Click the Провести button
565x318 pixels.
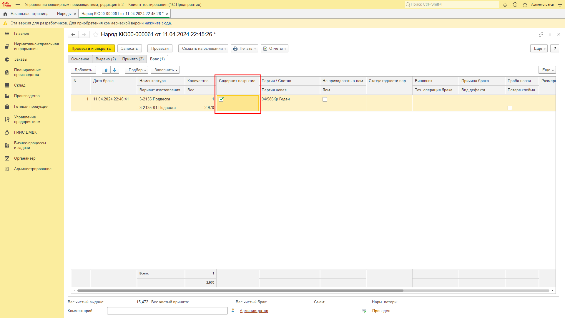pyautogui.click(x=160, y=49)
